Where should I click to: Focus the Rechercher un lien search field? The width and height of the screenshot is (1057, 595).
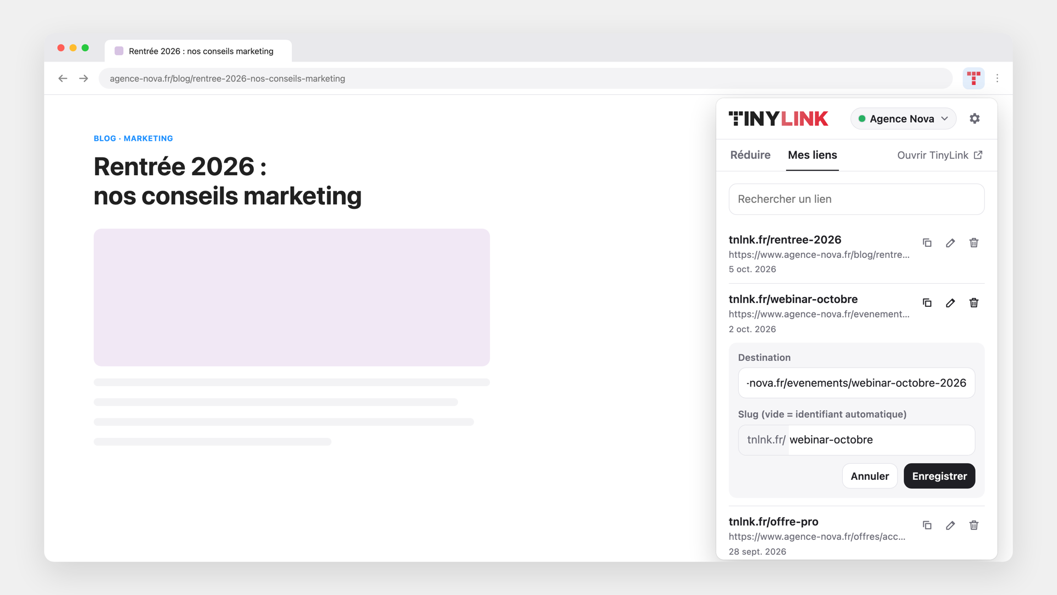857,199
